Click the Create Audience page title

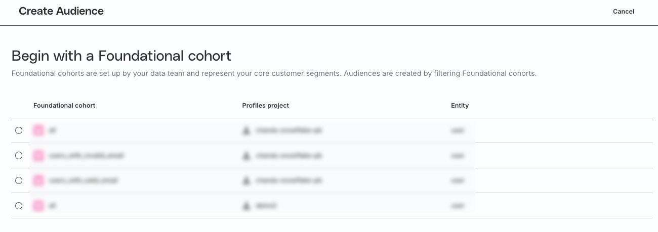coord(61,11)
